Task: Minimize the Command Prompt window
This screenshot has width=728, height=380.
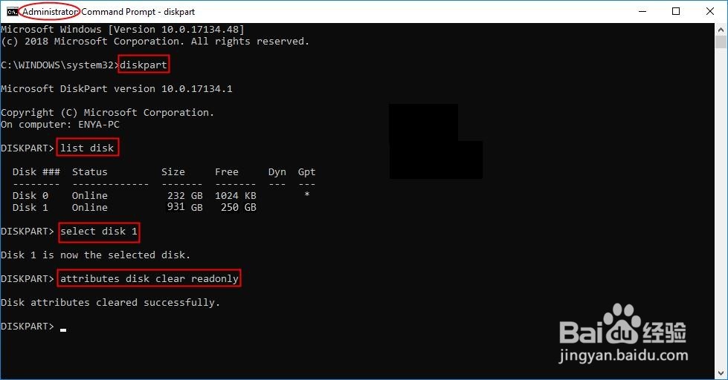Action: click(642, 12)
